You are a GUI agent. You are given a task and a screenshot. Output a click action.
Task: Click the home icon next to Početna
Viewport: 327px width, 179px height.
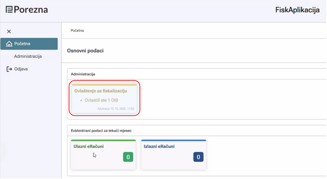click(x=9, y=44)
